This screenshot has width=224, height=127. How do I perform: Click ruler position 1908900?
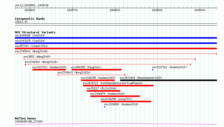coord(157,10)
